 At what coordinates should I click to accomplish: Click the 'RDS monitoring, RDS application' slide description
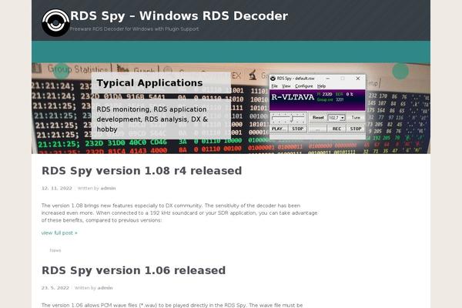click(152, 119)
